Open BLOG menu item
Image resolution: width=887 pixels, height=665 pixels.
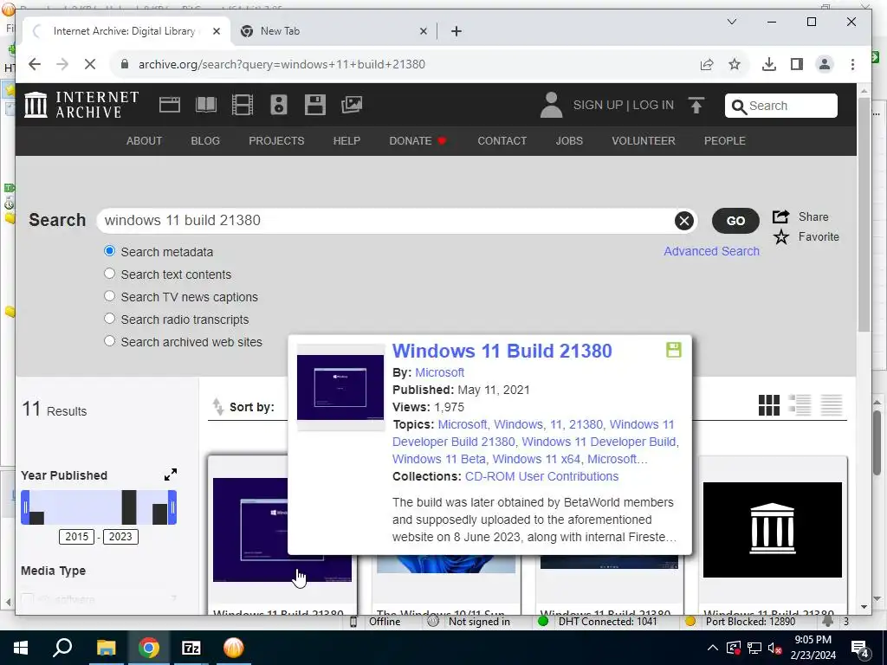(x=205, y=141)
